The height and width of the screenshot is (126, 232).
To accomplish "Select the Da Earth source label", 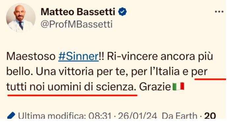I will [180, 116].
